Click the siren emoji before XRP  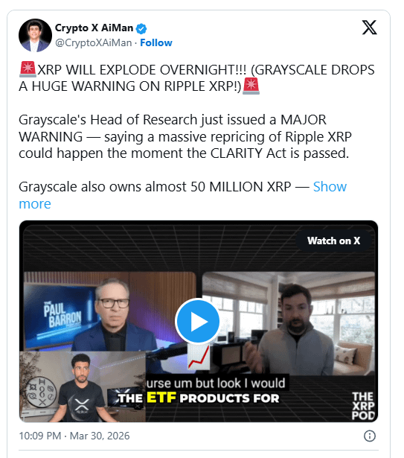28,69
